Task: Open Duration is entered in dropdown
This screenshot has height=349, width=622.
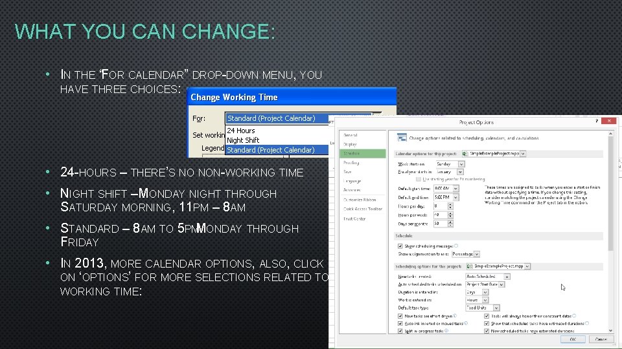Action: (x=485, y=292)
